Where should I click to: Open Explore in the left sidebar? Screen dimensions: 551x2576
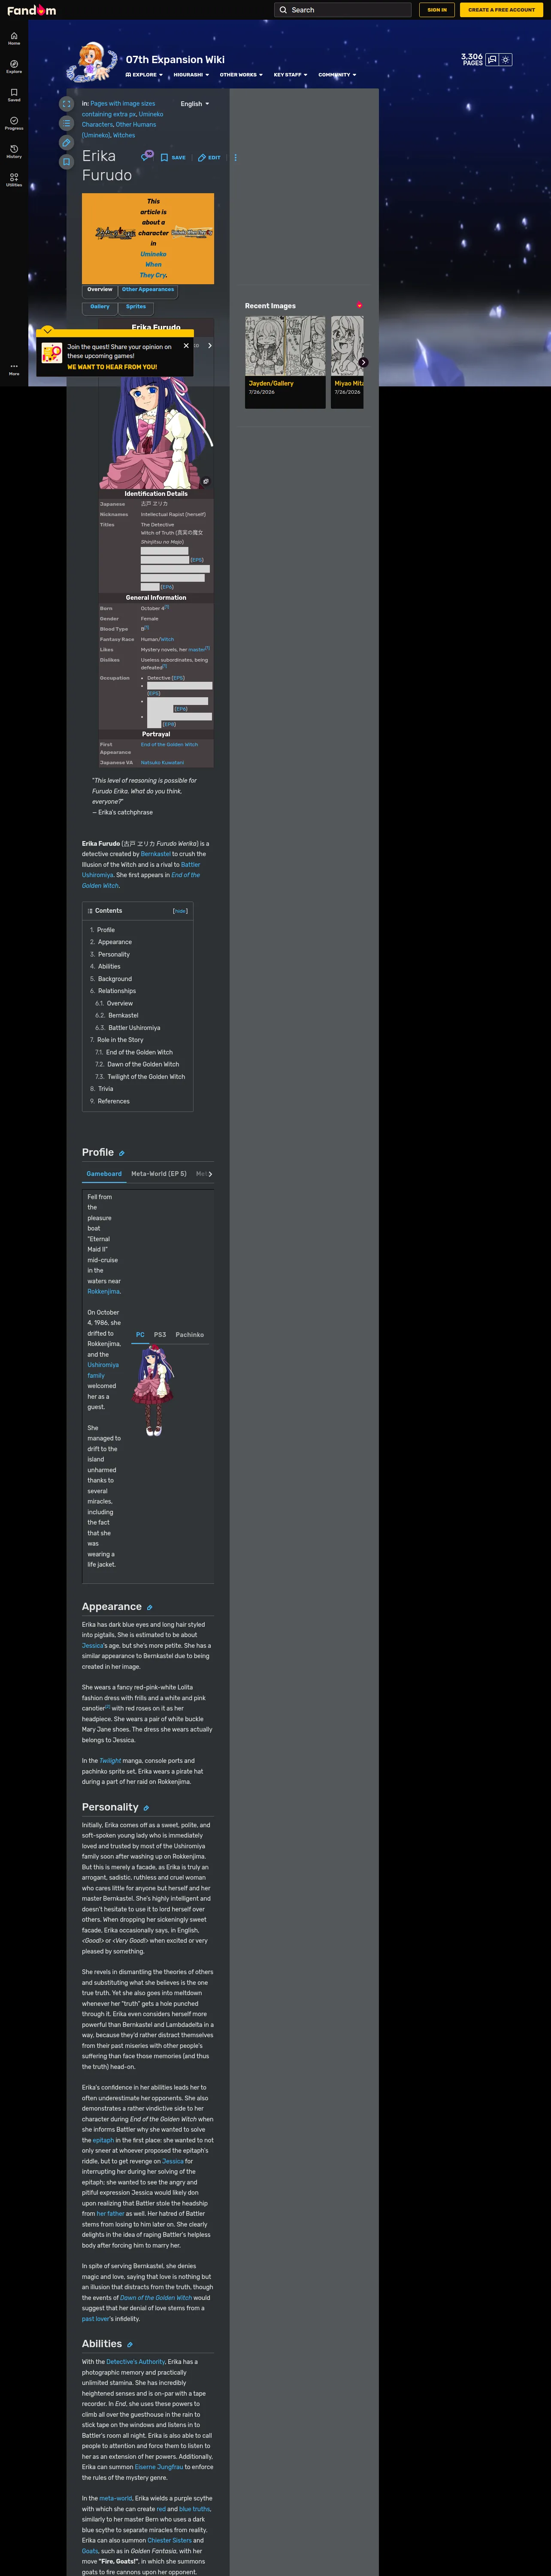pos(14,66)
